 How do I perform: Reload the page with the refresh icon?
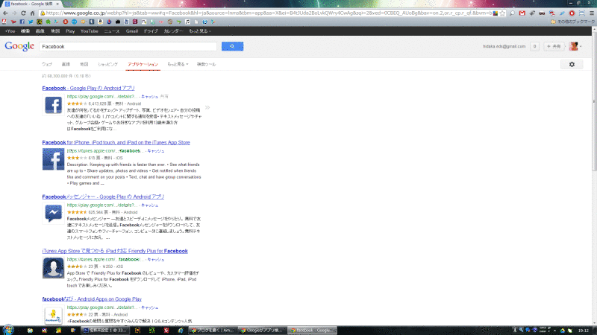[x=23, y=13]
